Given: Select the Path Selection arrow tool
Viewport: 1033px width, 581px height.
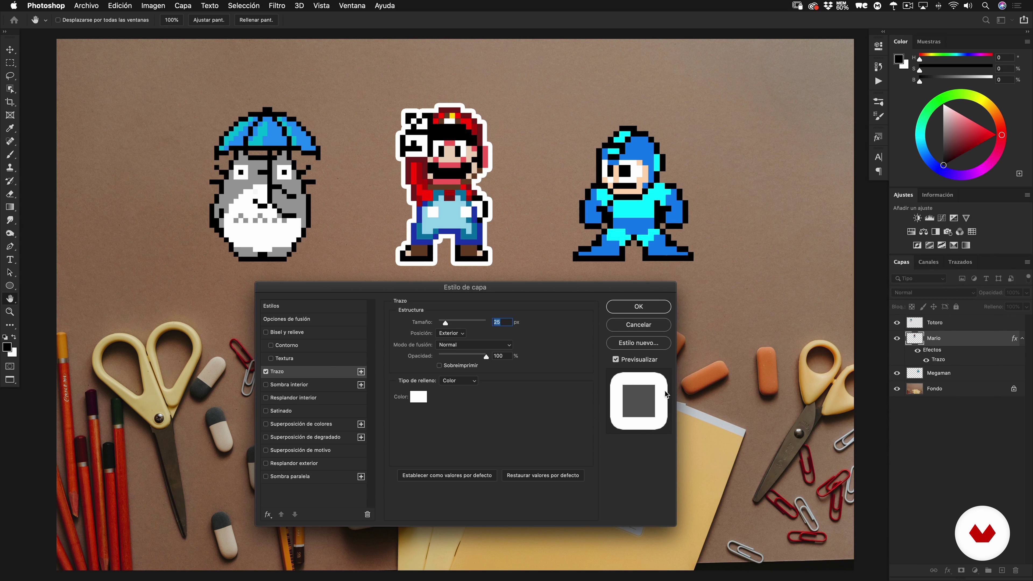Looking at the screenshot, I should 10,273.
